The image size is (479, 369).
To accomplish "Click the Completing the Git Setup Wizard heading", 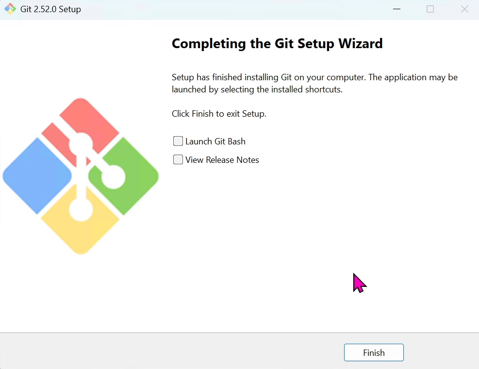I will (277, 43).
